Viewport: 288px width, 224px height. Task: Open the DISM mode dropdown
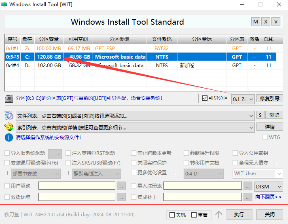(x=269, y=186)
